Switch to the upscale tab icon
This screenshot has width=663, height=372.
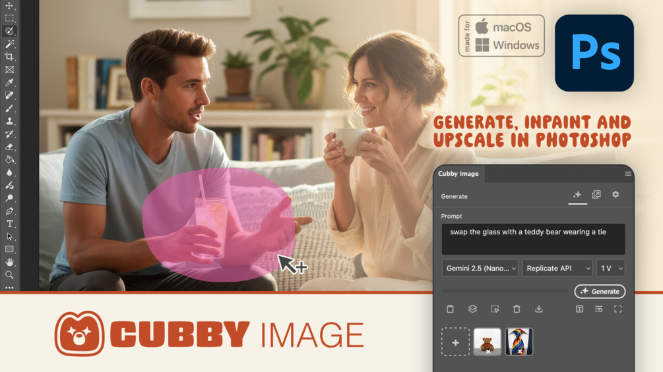point(596,194)
